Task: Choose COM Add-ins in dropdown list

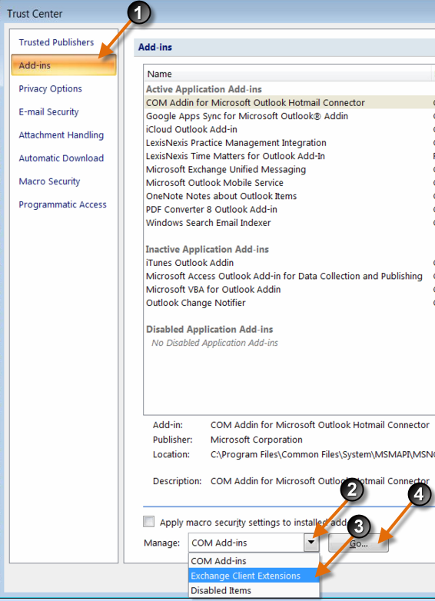Action: click(x=254, y=561)
